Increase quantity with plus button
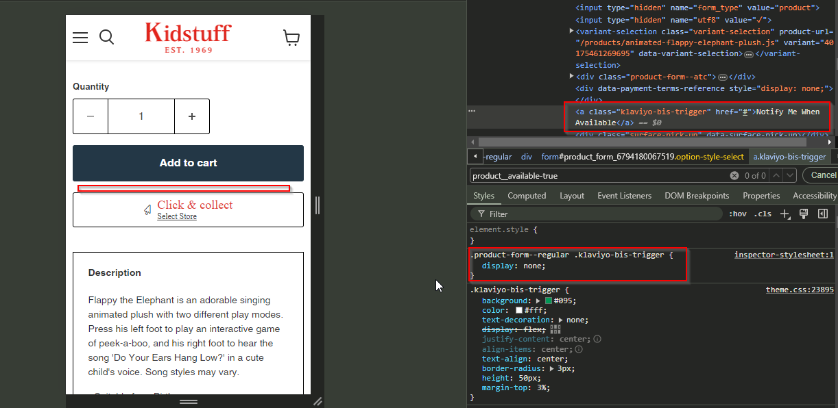Image resolution: width=838 pixels, height=408 pixels. pyautogui.click(x=192, y=116)
